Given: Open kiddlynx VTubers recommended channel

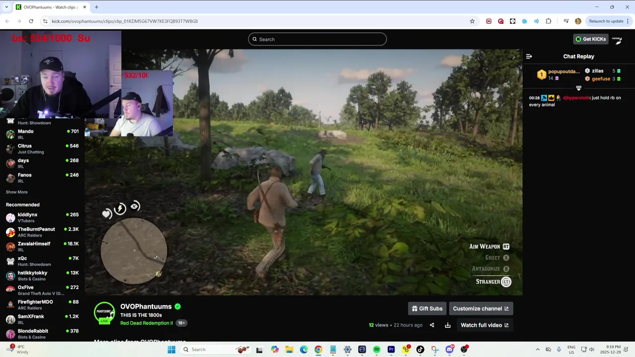Looking at the screenshot, I should pos(42,217).
